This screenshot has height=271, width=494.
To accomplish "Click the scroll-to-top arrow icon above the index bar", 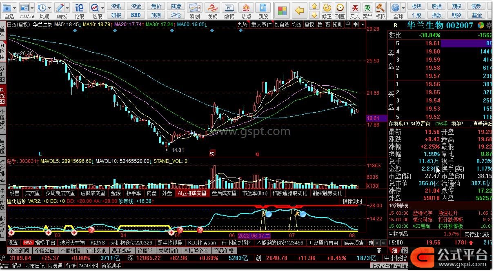I will pos(378,251).
